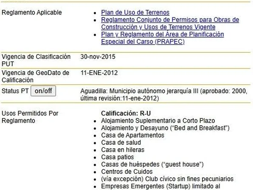Click Club cívico sin fines pecuniarios item
Viewport: 253px width, 190px height.
(x=167, y=179)
